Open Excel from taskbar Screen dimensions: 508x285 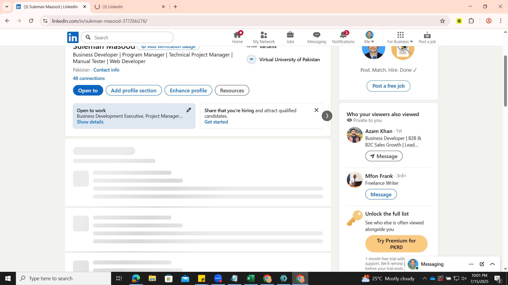click(x=251, y=278)
